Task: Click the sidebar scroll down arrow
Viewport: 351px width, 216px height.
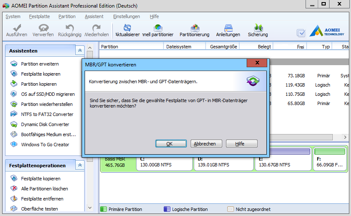Action: coord(90,208)
